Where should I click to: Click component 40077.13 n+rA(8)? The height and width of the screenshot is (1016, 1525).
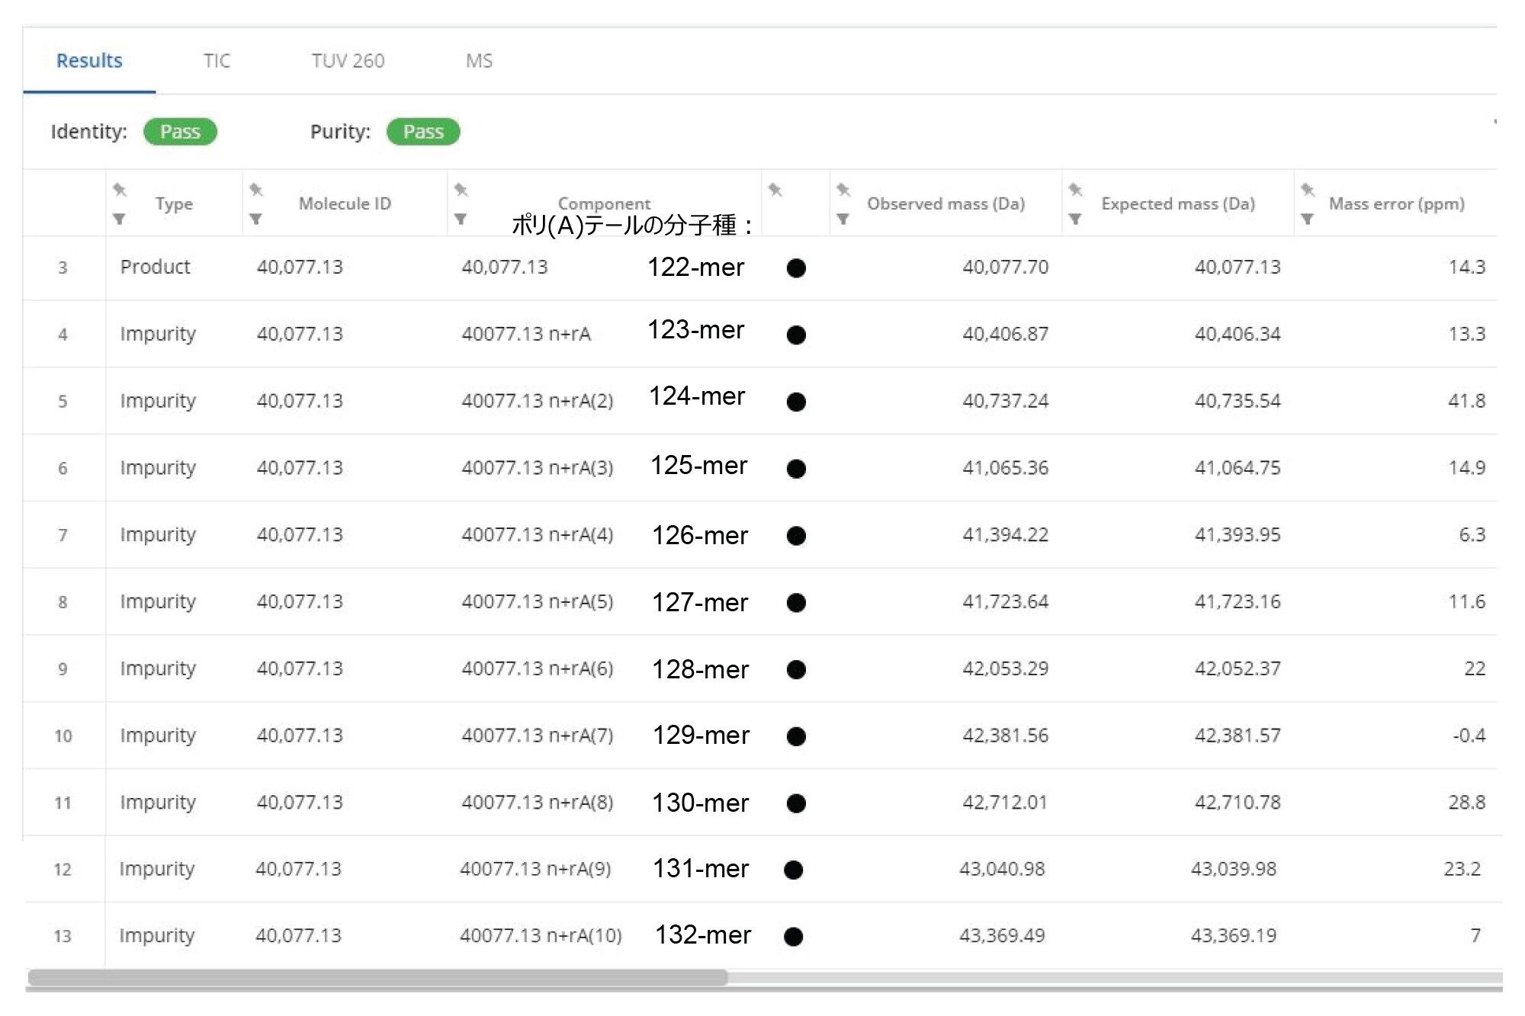coord(538,802)
